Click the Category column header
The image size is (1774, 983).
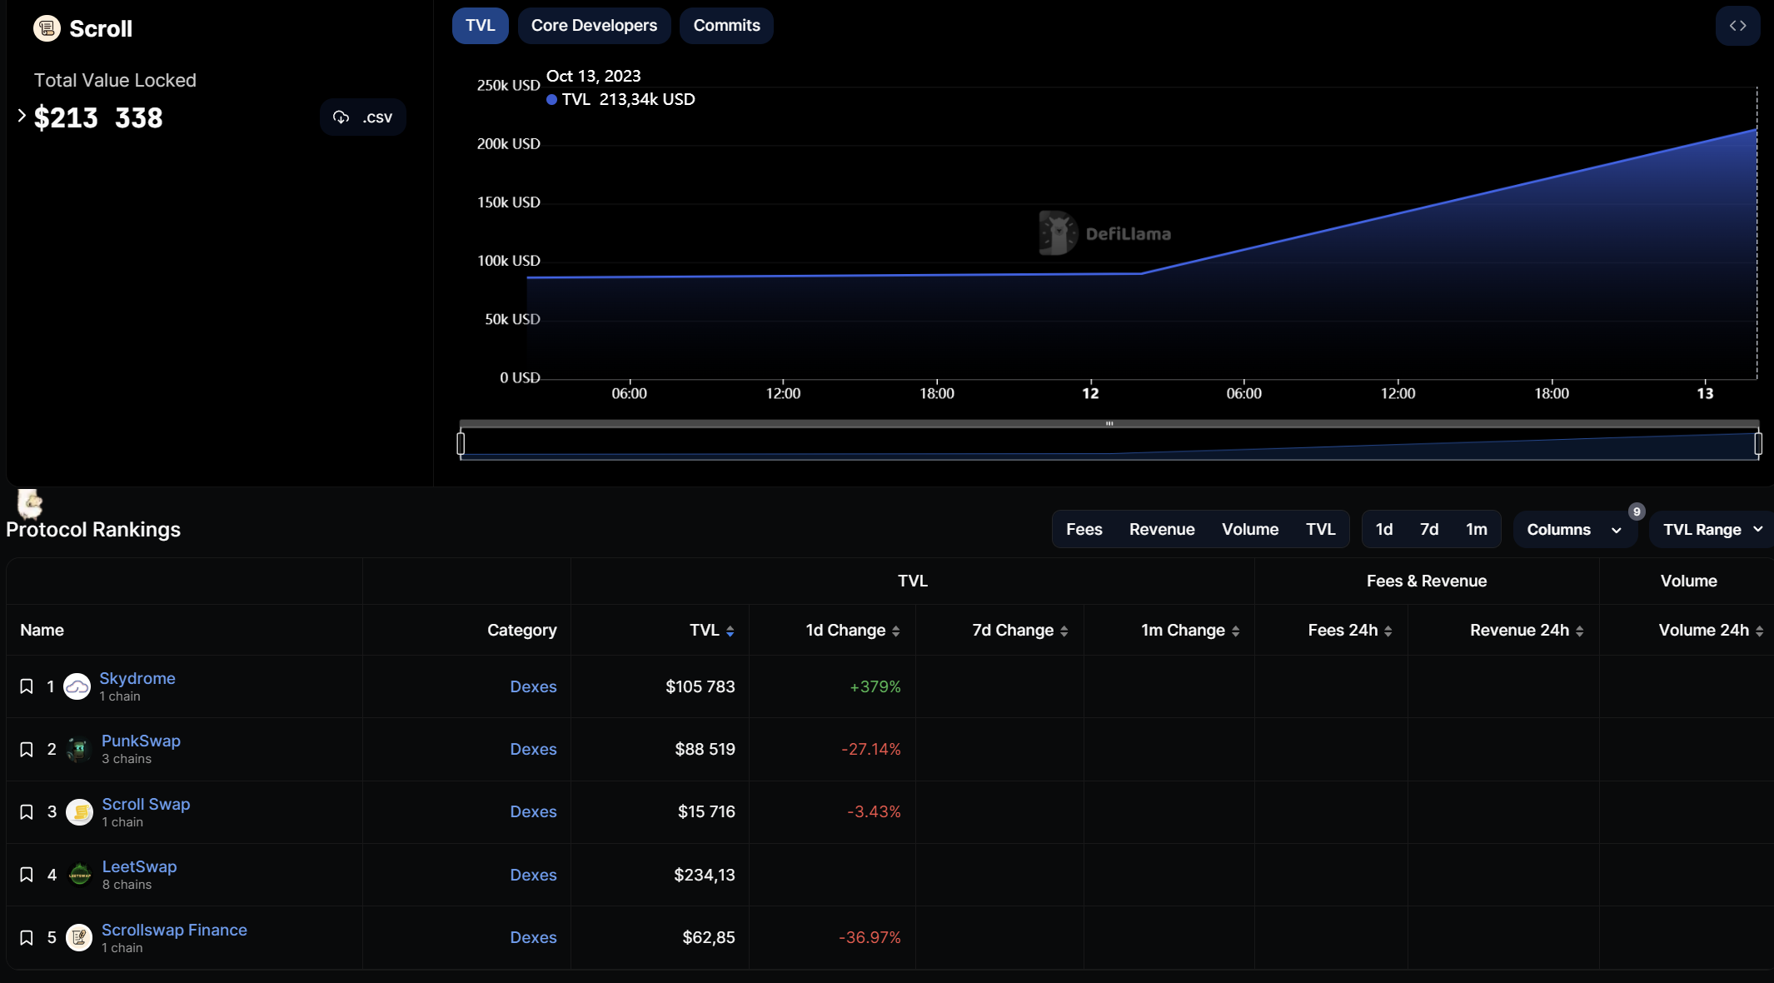coord(521,631)
